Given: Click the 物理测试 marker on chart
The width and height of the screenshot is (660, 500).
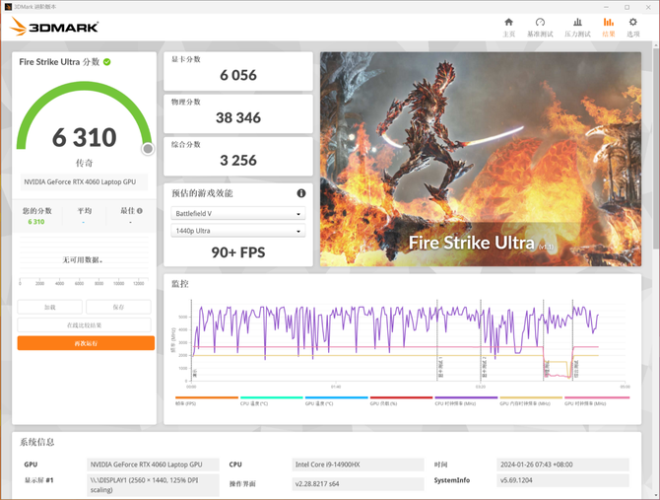Looking at the screenshot, I should point(547,368).
